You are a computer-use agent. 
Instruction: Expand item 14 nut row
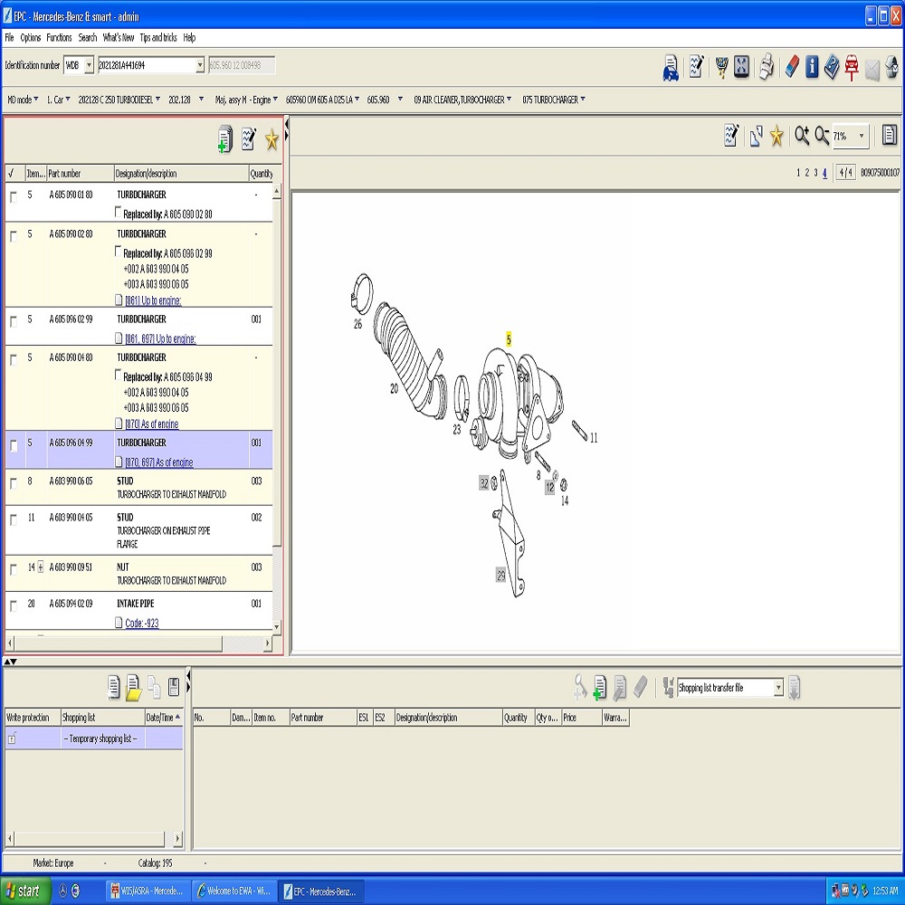coord(41,567)
